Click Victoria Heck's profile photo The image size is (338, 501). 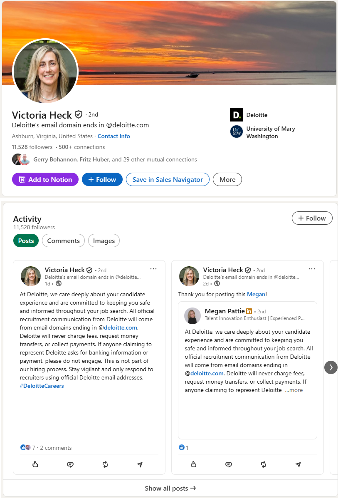tap(45, 71)
